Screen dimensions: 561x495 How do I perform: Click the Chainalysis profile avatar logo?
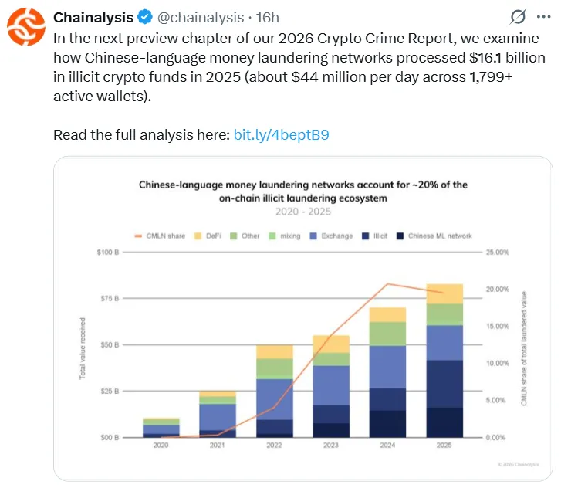tap(26, 25)
